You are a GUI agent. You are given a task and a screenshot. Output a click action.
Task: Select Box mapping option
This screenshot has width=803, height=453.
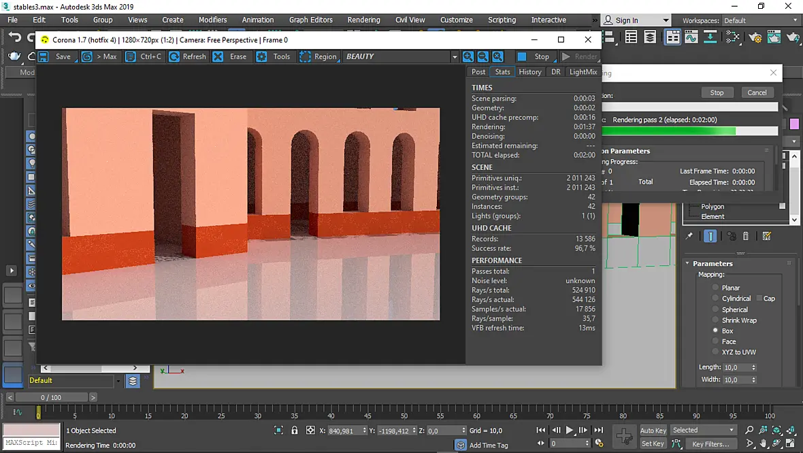[715, 331]
